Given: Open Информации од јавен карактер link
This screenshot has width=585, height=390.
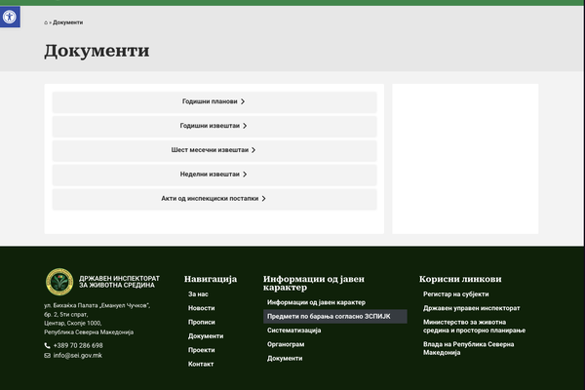Looking at the screenshot, I should (316, 302).
